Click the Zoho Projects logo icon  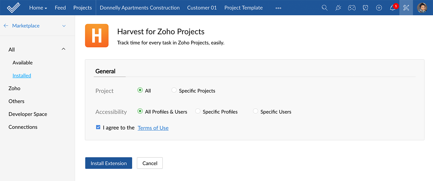click(13, 8)
